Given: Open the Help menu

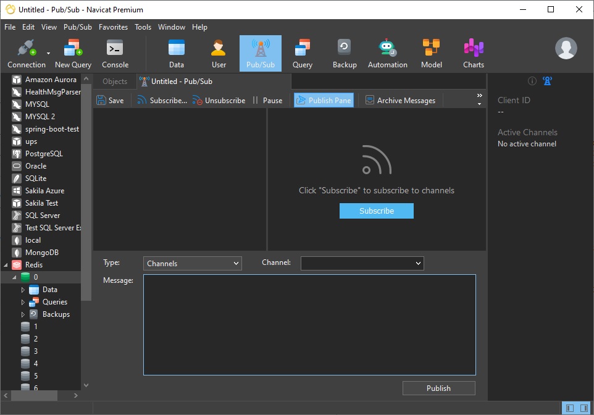Looking at the screenshot, I should [x=199, y=27].
